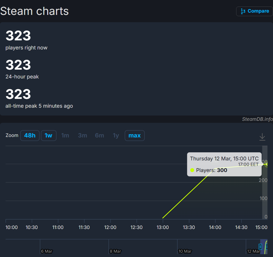
Task: Open the SteamDB.info credit link
Action: click(257, 119)
